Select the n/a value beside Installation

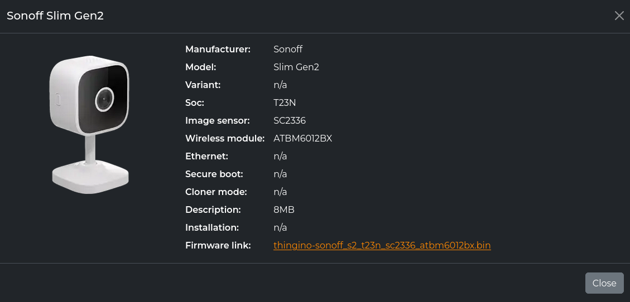[281, 227]
